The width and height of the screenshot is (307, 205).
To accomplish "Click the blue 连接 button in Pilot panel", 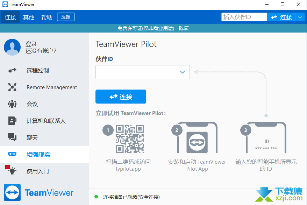I will 121,97.
